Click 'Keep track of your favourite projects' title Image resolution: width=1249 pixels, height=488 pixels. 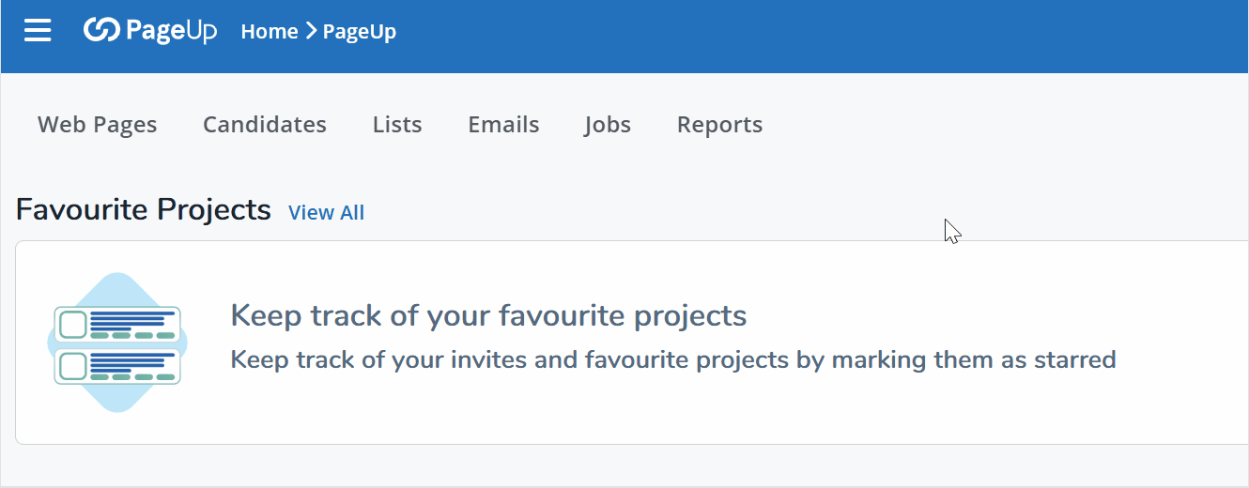(x=488, y=316)
